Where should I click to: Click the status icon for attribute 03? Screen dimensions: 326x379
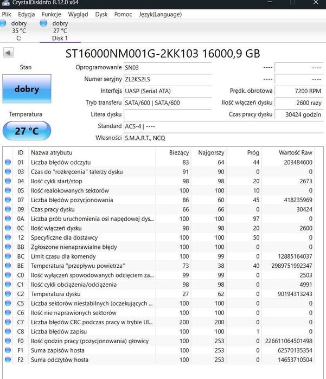click(8, 171)
